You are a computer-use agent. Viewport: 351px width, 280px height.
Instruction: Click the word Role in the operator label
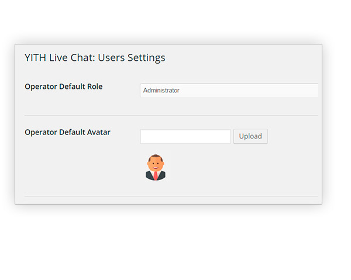point(95,87)
